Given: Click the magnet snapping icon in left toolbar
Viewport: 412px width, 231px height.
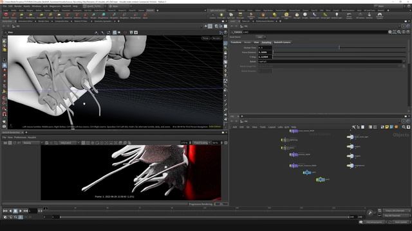Looking at the screenshot, I should (5, 114).
